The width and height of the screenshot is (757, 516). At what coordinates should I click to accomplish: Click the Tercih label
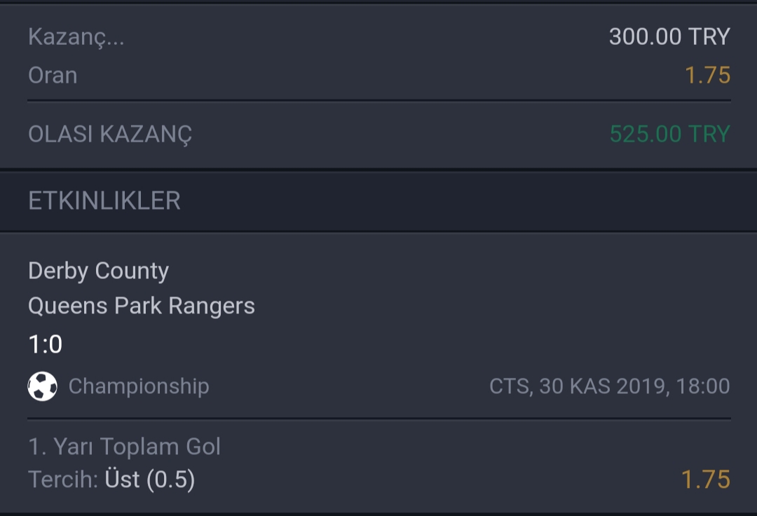coord(63,480)
